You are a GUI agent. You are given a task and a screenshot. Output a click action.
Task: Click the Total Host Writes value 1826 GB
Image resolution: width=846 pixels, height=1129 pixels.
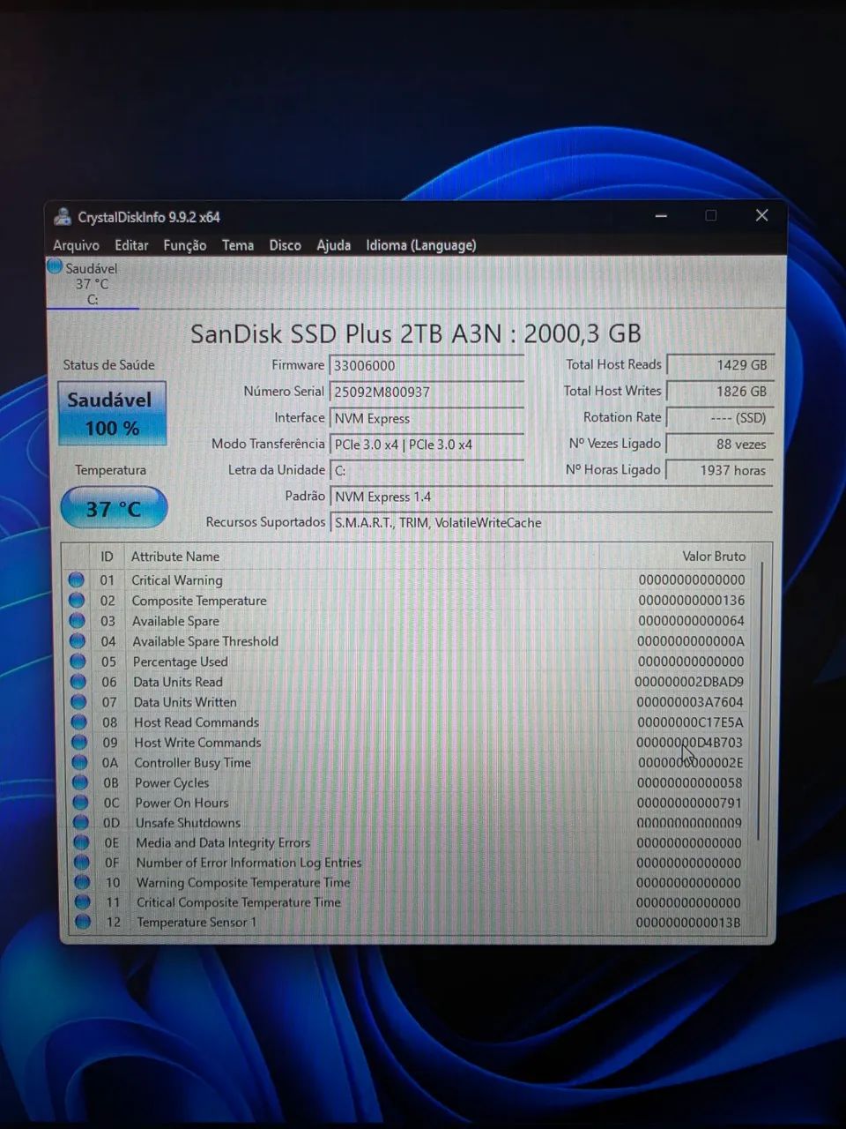[720, 392]
